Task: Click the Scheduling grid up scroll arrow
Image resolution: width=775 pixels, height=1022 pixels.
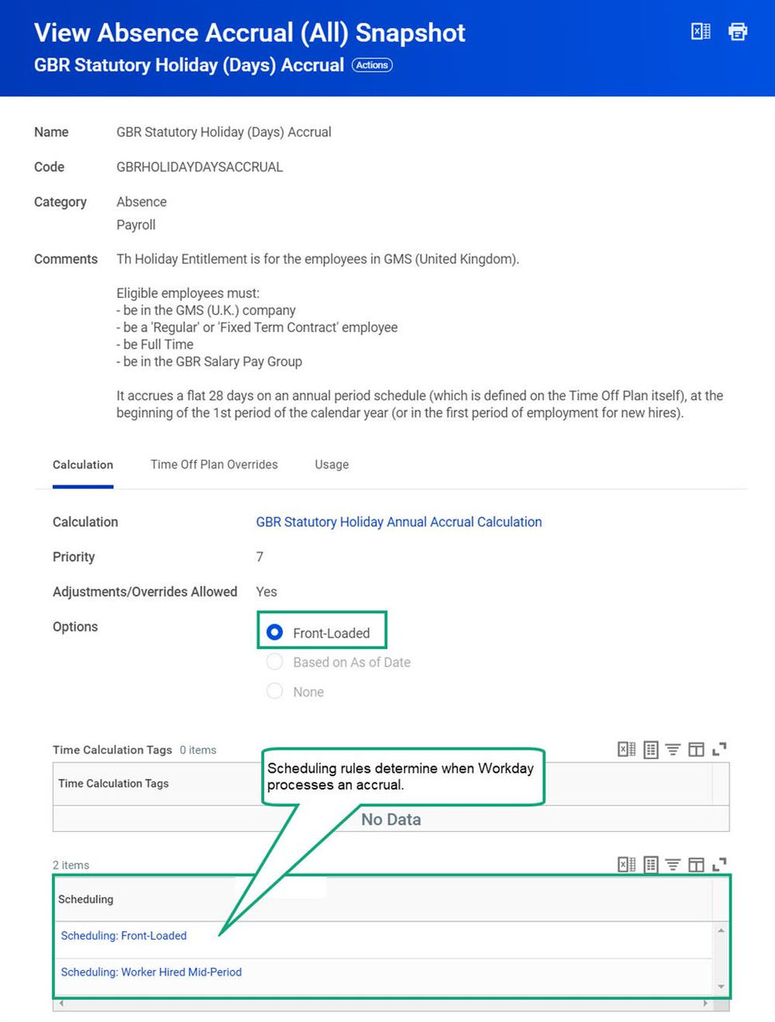Action: 721,931
